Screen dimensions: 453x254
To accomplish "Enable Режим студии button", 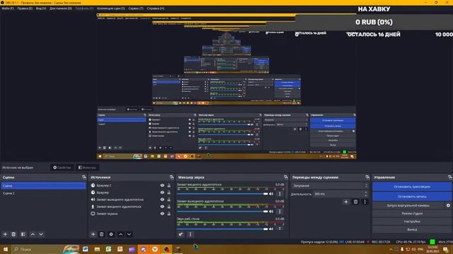I will coord(412,213).
